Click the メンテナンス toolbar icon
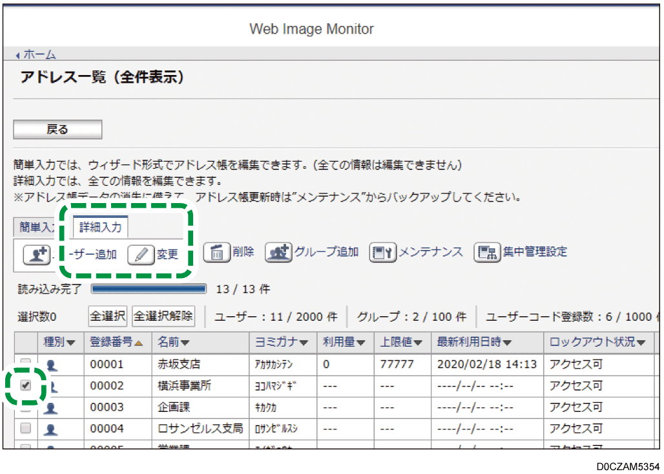 pyautogui.click(x=382, y=253)
